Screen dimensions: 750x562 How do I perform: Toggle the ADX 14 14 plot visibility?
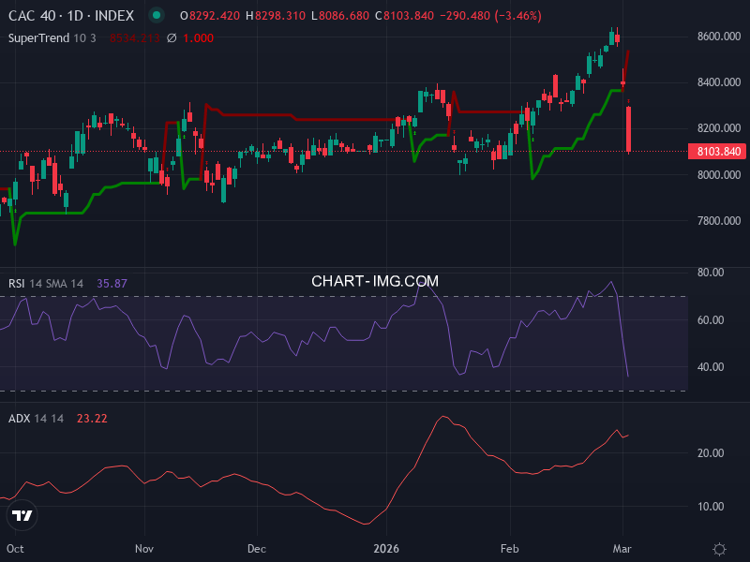point(47,420)
